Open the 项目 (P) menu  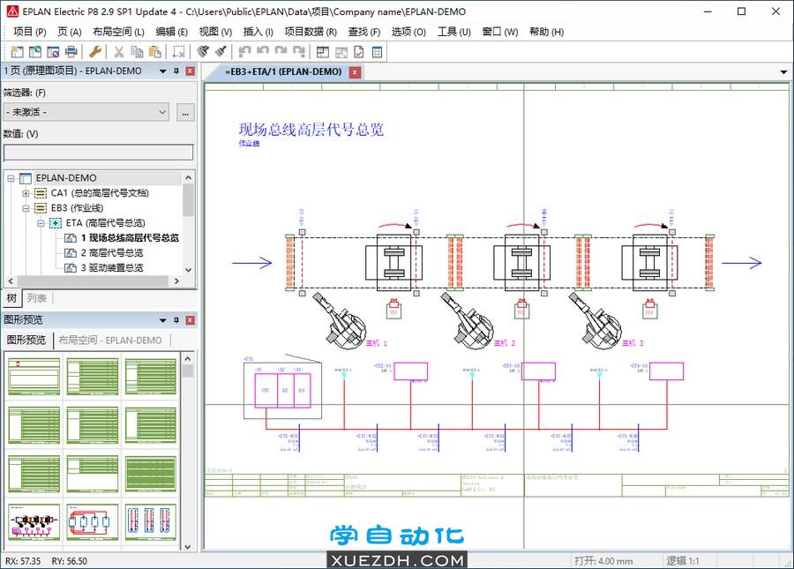pyautogui.click(x=29, y=32)
